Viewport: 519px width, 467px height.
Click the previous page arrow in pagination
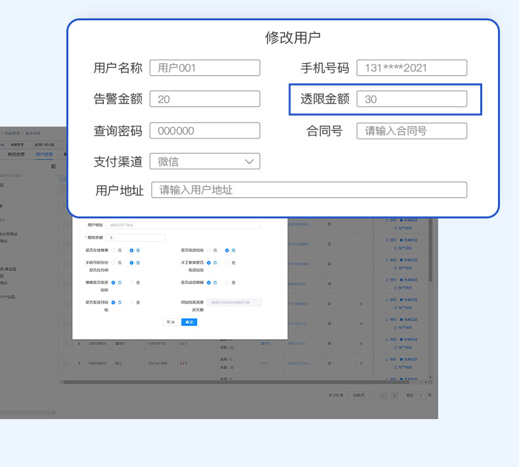click(x=384, y=396)
